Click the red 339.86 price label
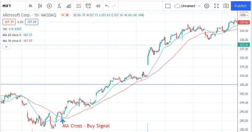Viewport: 252px width, 132px height. pos(244,22)
